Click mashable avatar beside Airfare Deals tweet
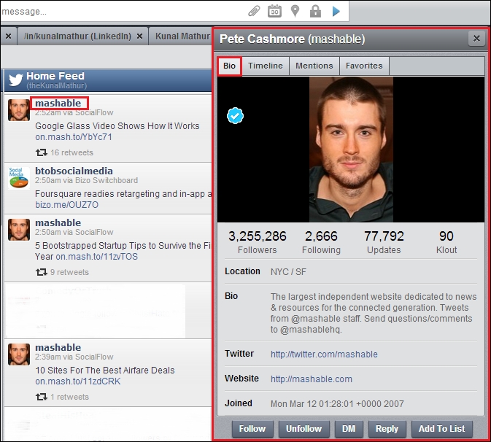 pos(19,354)
